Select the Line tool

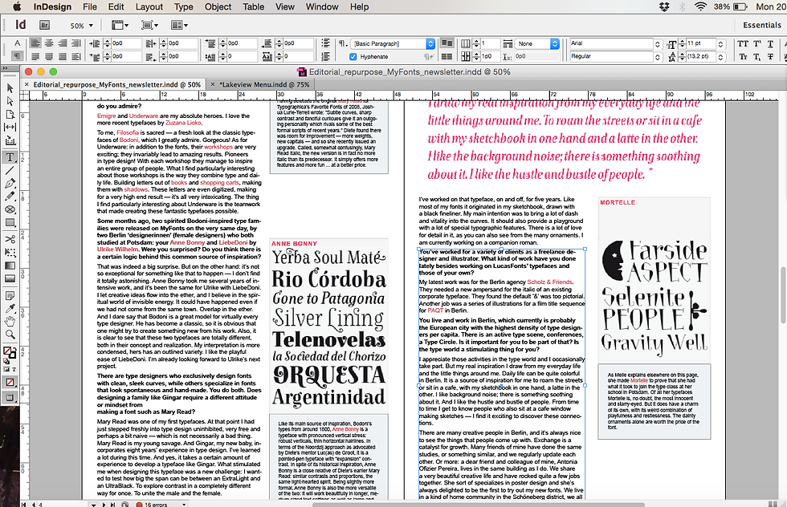pyautogui.click(x=10, y=171)
